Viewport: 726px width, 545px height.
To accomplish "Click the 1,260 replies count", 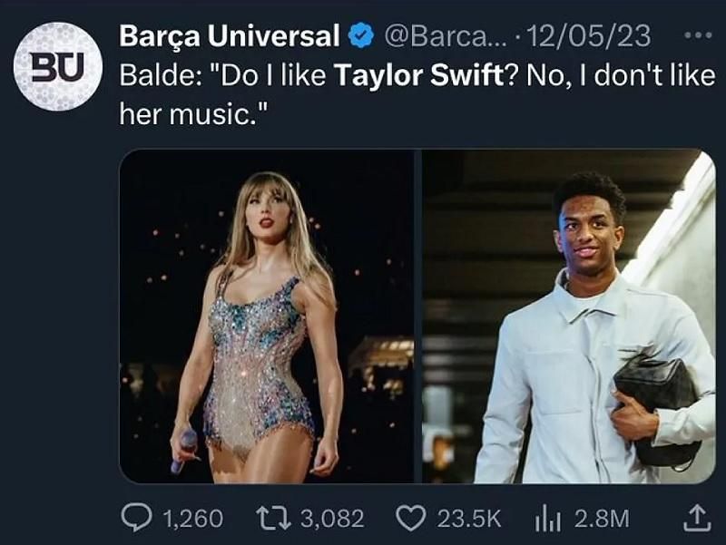I will coord(193,519).
